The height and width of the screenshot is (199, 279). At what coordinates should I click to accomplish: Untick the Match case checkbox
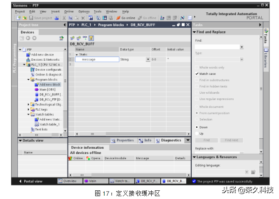(x=197, y=73)
